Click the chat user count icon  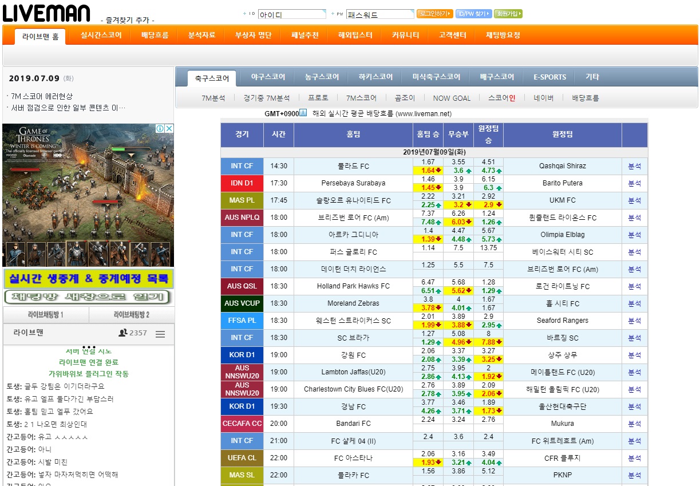pos(122,333)
